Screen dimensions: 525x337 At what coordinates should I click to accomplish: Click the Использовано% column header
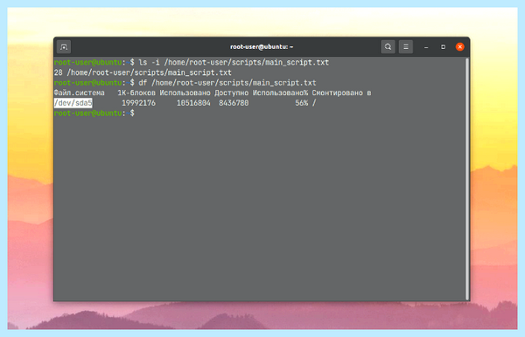coord(280,93)
